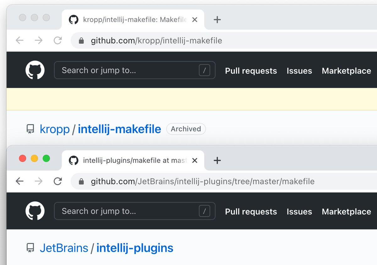The image size is (377, 265).
Task: Reload the JetBrains intellij-plugins page
Action: coord(57,181)
